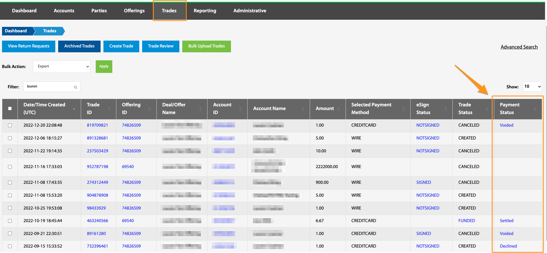Open the Trades menu tab

point(169,11)
